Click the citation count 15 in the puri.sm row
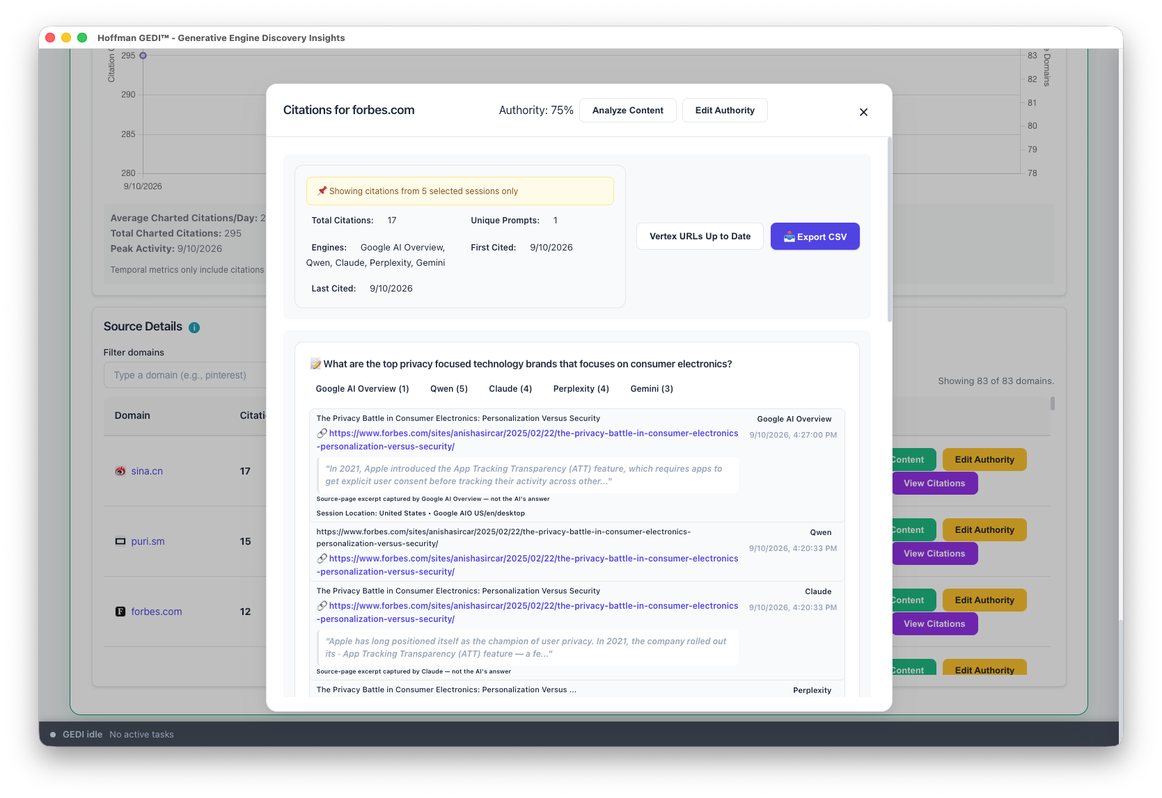 coord(245,541)
